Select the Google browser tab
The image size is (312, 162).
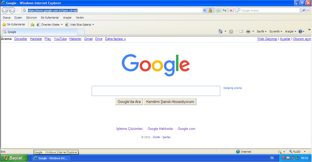[x=39, y=32]
